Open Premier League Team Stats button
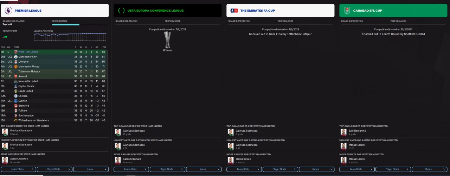 tap(19, 169)
